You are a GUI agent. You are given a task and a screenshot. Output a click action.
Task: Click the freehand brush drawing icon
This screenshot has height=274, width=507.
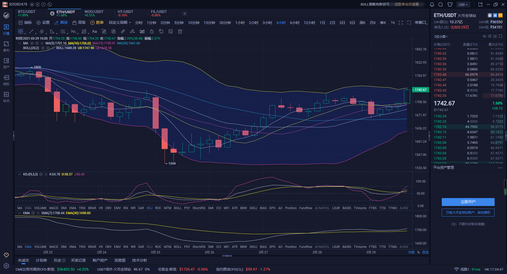[132, 32]
